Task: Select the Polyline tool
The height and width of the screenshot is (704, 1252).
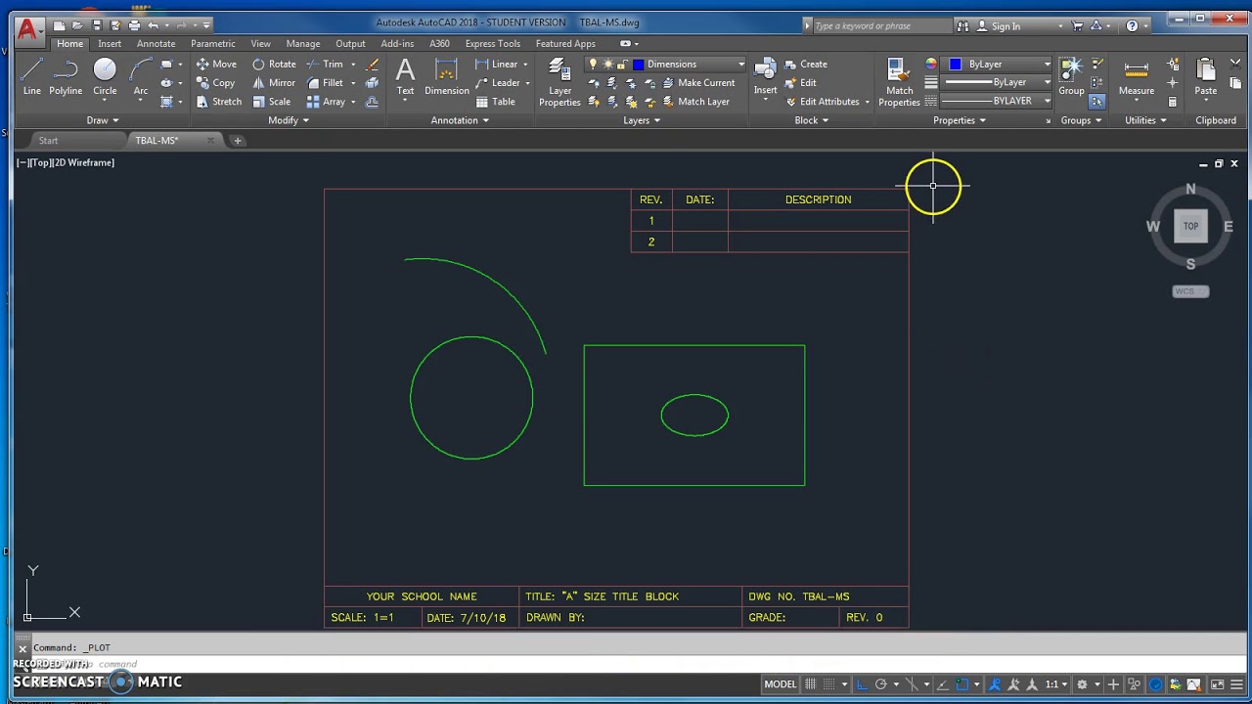Action: (x=66, y=76)
